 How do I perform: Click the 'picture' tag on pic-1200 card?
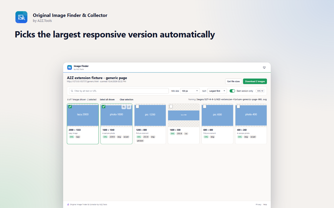click(x=140, y=141)
